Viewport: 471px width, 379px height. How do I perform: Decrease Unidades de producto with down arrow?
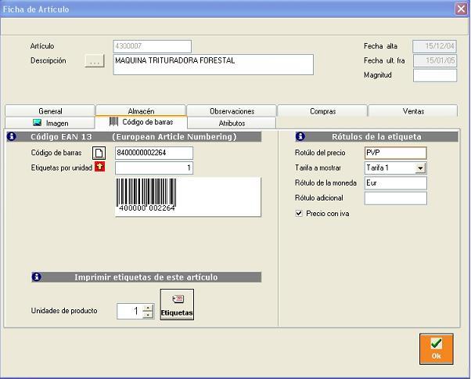(148, 315)
